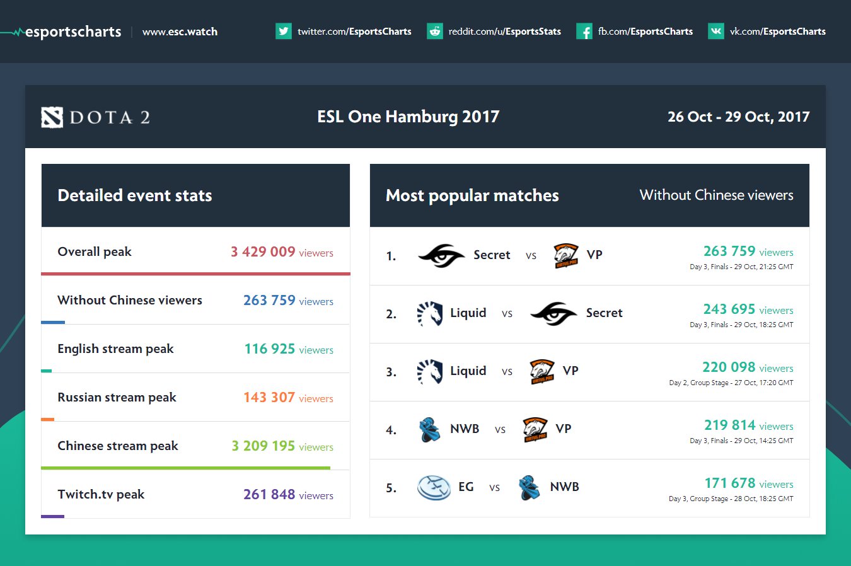Click the VP logo in match 3
The image size is (851, 566).
tap(542, 371)
